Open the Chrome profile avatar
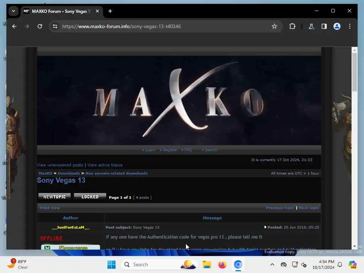The width and height of the screenshot is (364, 273). coord(337,26)
